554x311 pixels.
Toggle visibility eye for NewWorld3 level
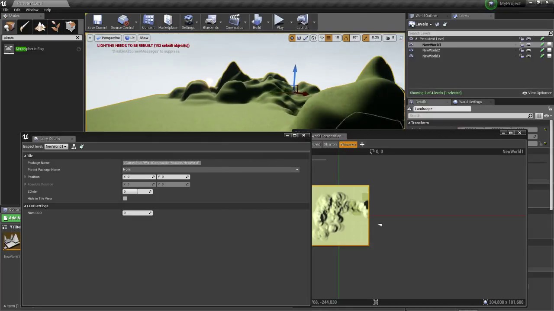(x=411, y=56)
